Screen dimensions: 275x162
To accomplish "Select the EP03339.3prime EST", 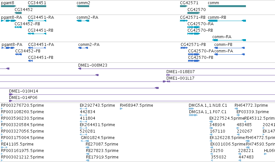I will [x=253, y=112].
